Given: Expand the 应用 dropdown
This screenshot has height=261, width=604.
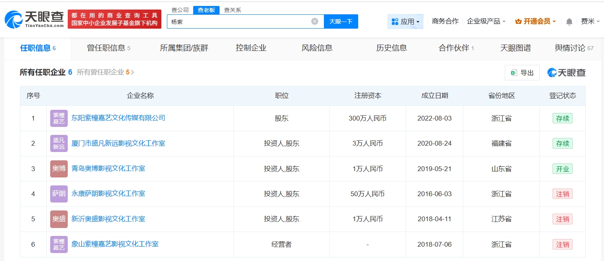Looking at the screenshot, I should tap(405, 21).
